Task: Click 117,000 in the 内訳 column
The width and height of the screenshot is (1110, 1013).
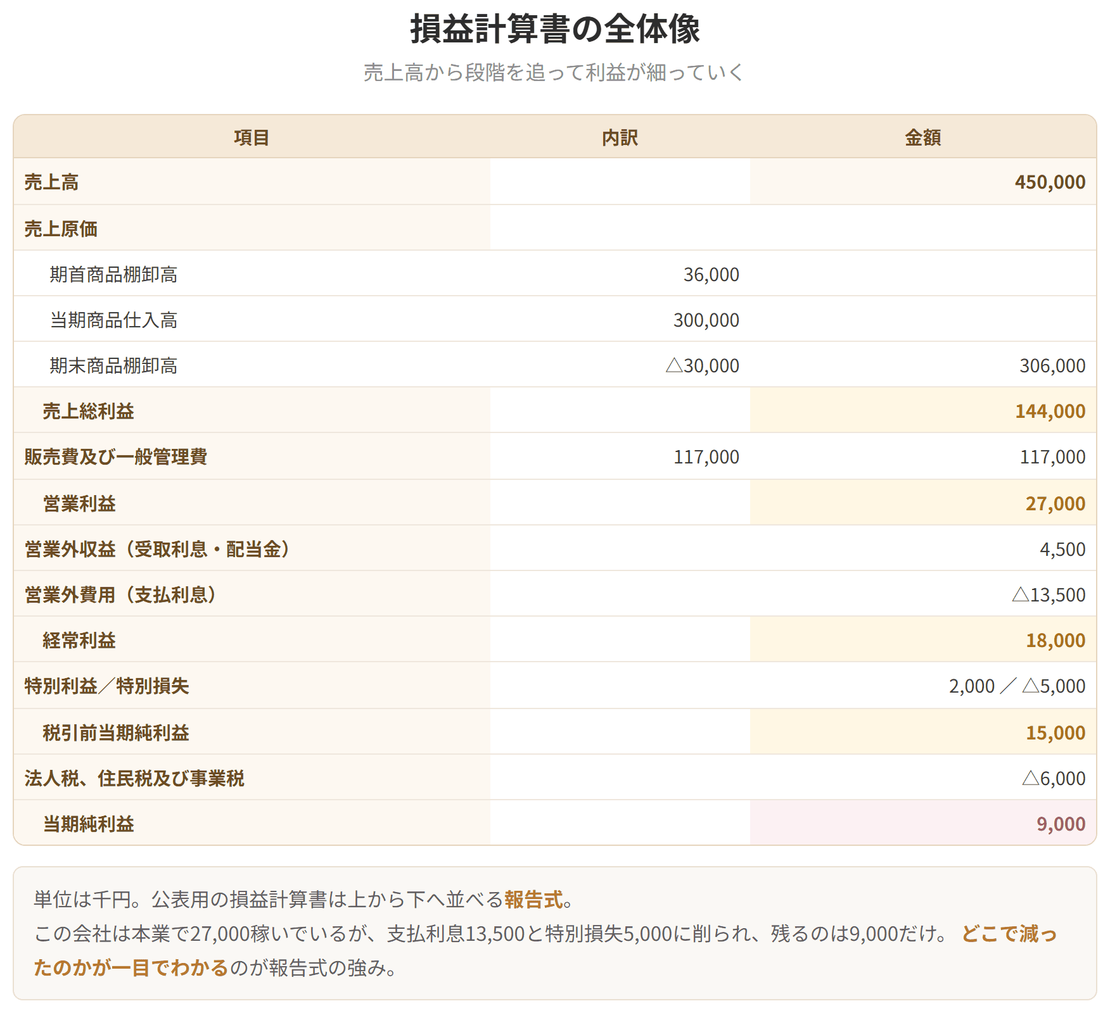Action: click(706, 456)
